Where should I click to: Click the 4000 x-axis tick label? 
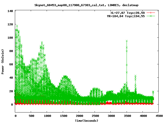(143, 116)
